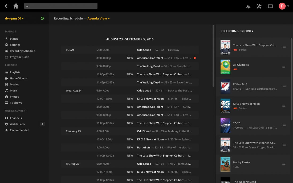Go back using the left arrow
This screenshot has width=293, height=183.
click(6, 6)
